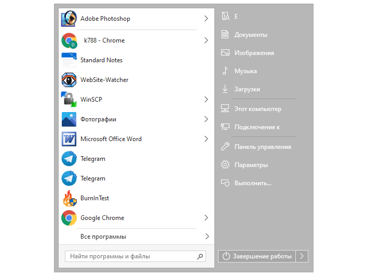Viewport: 368px width, 276px height.
Task: Open Этот компьютер link
Action: point(258,109)
